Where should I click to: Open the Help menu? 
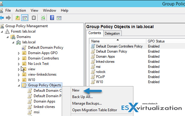pyautogui.click(x=64, y=10)
